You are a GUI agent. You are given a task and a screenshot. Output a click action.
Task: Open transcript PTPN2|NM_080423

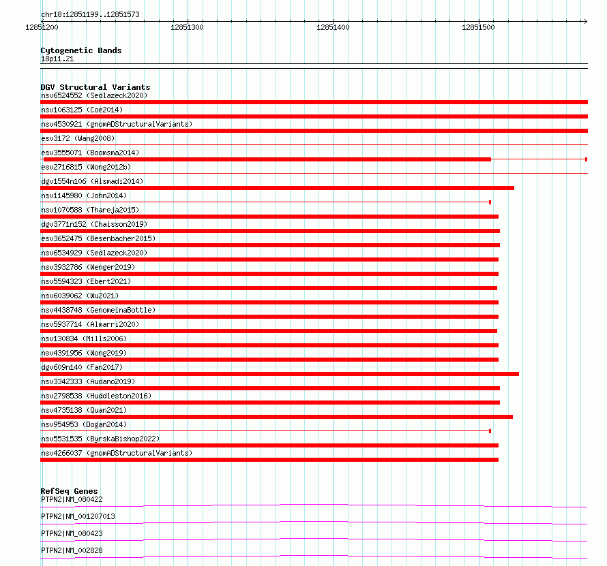(72, 533)
